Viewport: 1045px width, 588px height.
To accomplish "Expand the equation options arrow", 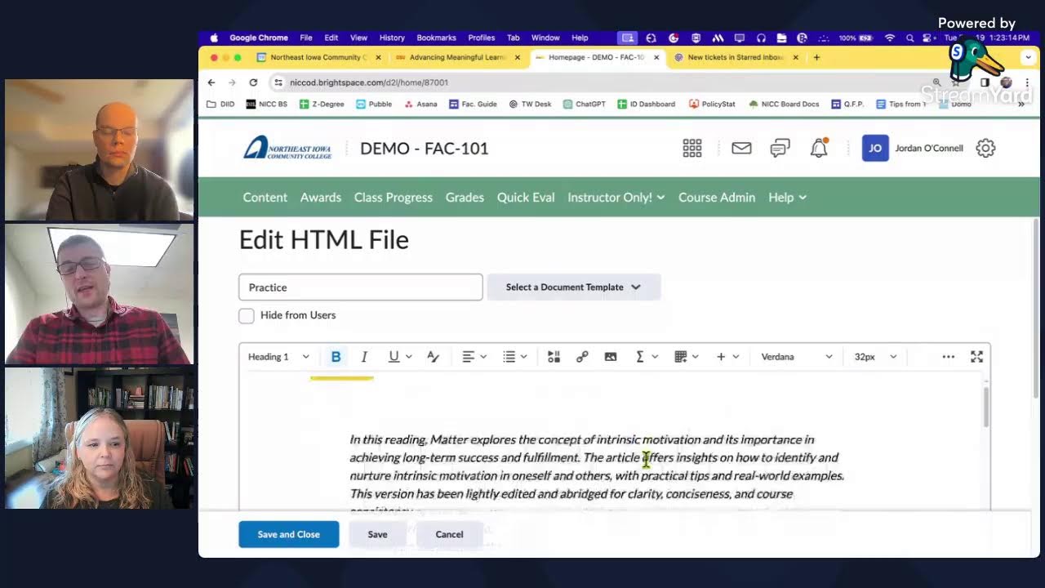I will 655,357.
